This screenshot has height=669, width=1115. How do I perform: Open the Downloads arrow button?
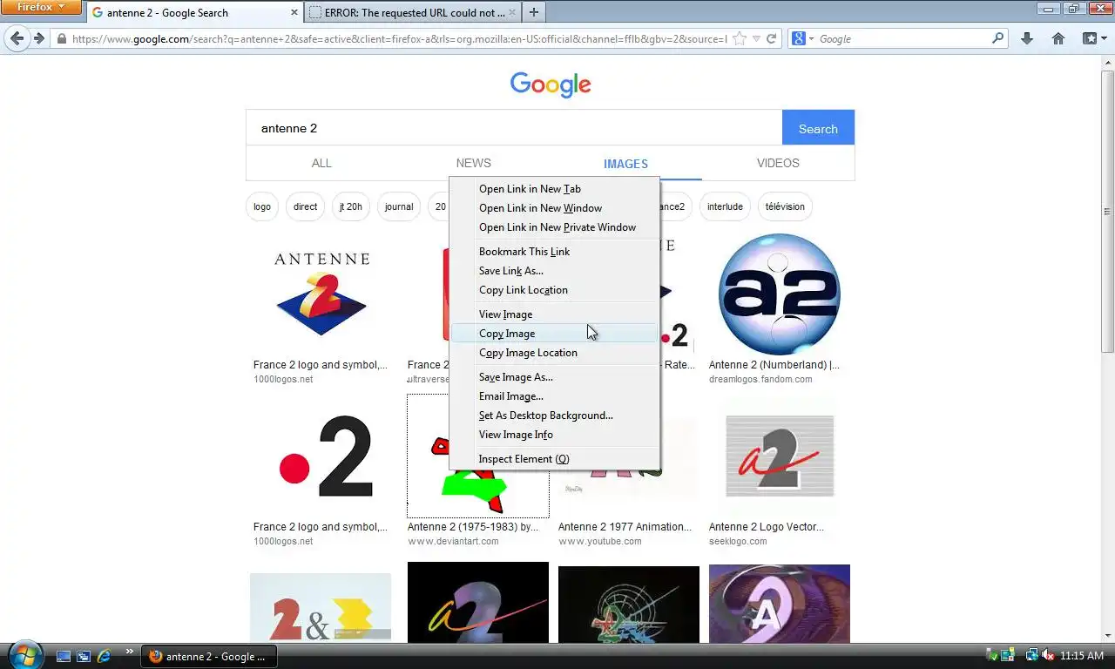coord(1027,38)
